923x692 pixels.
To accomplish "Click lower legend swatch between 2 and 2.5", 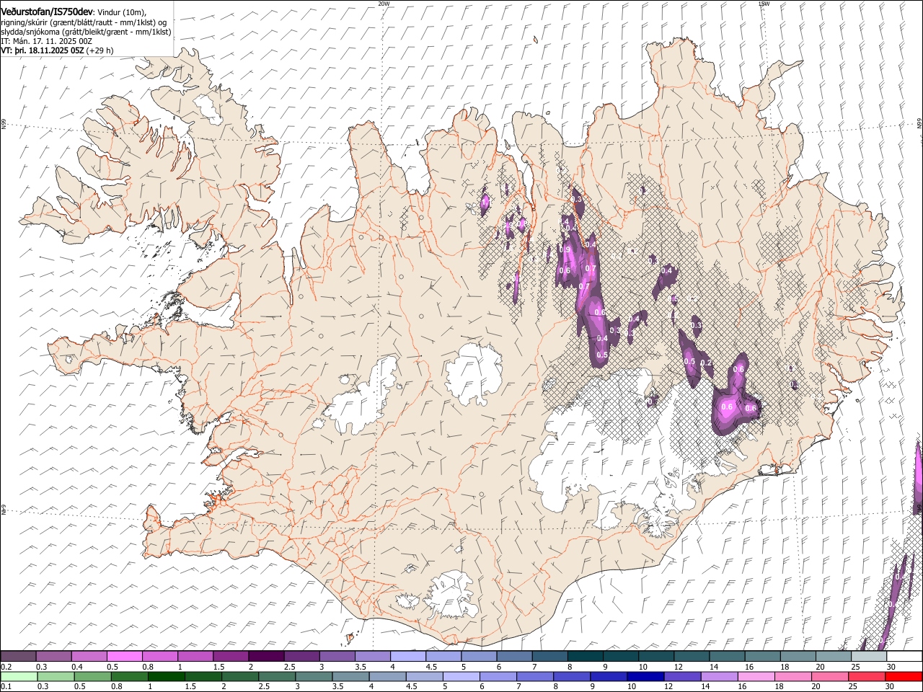I will pos(239,677).
